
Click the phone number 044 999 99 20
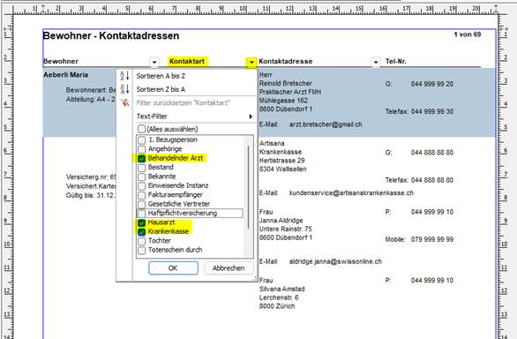[x=432, y=84]
